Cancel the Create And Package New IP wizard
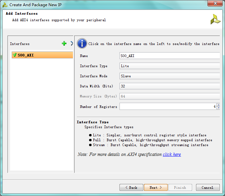The image size is (225, 196). point(208,188)
